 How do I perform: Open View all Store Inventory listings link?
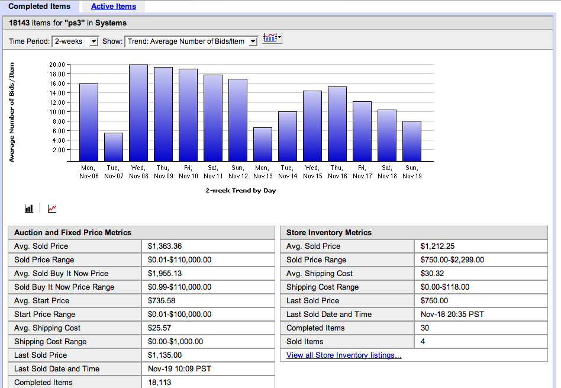click(x=344, y=355)
